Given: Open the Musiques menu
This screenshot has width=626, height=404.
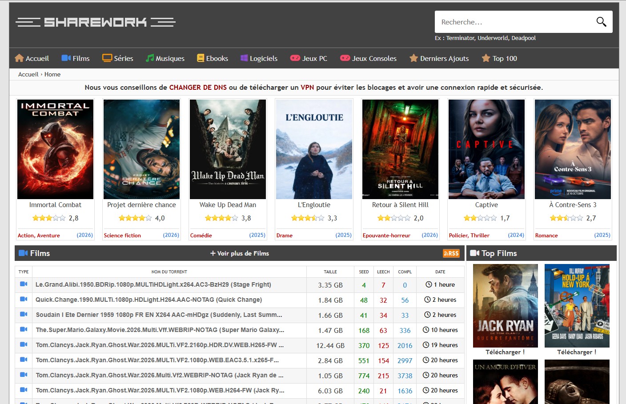Looking at the screenshot, I should (165, 58).
